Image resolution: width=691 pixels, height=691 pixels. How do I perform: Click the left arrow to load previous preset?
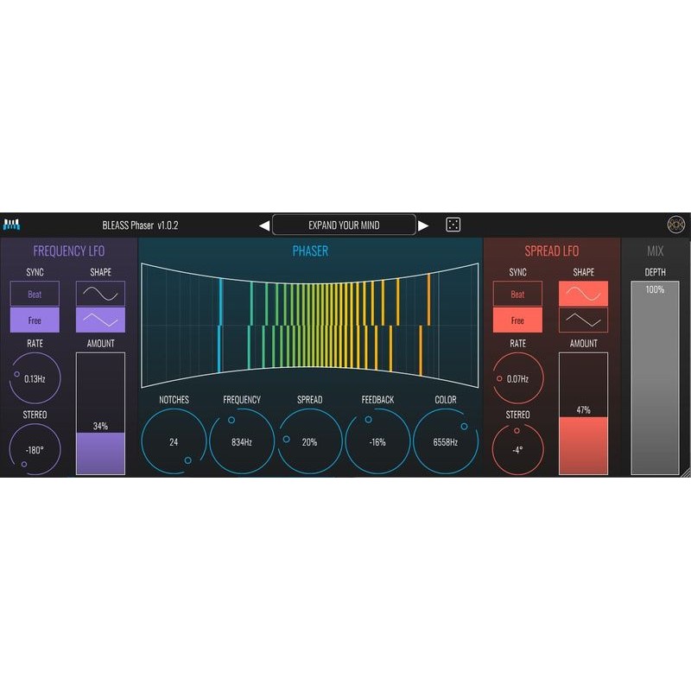(263, 223)
